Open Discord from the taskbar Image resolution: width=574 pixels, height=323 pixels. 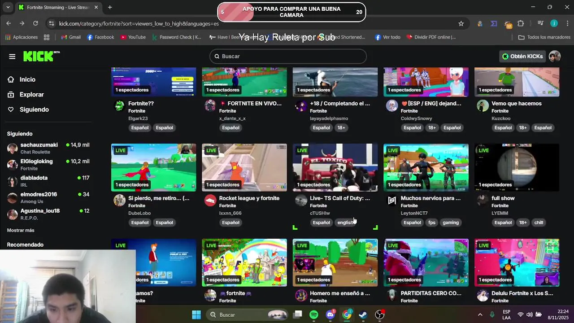(330, 314)
